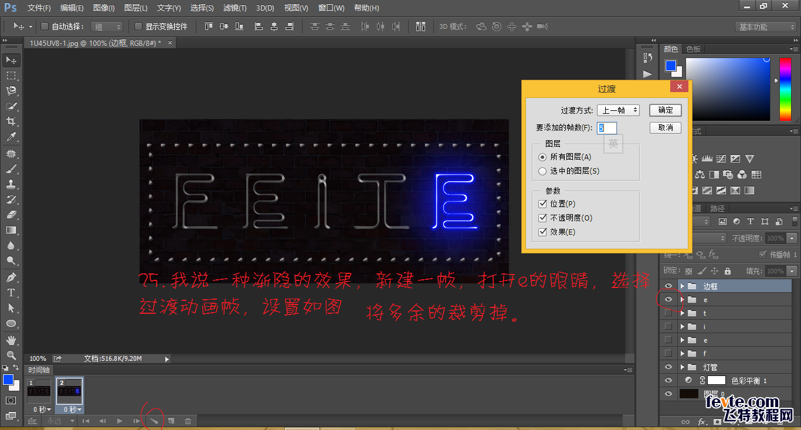Image resolution: width=801 pixels, height=430 pixels.
Task: Hide the e layer group visibility
Action: 668,299
